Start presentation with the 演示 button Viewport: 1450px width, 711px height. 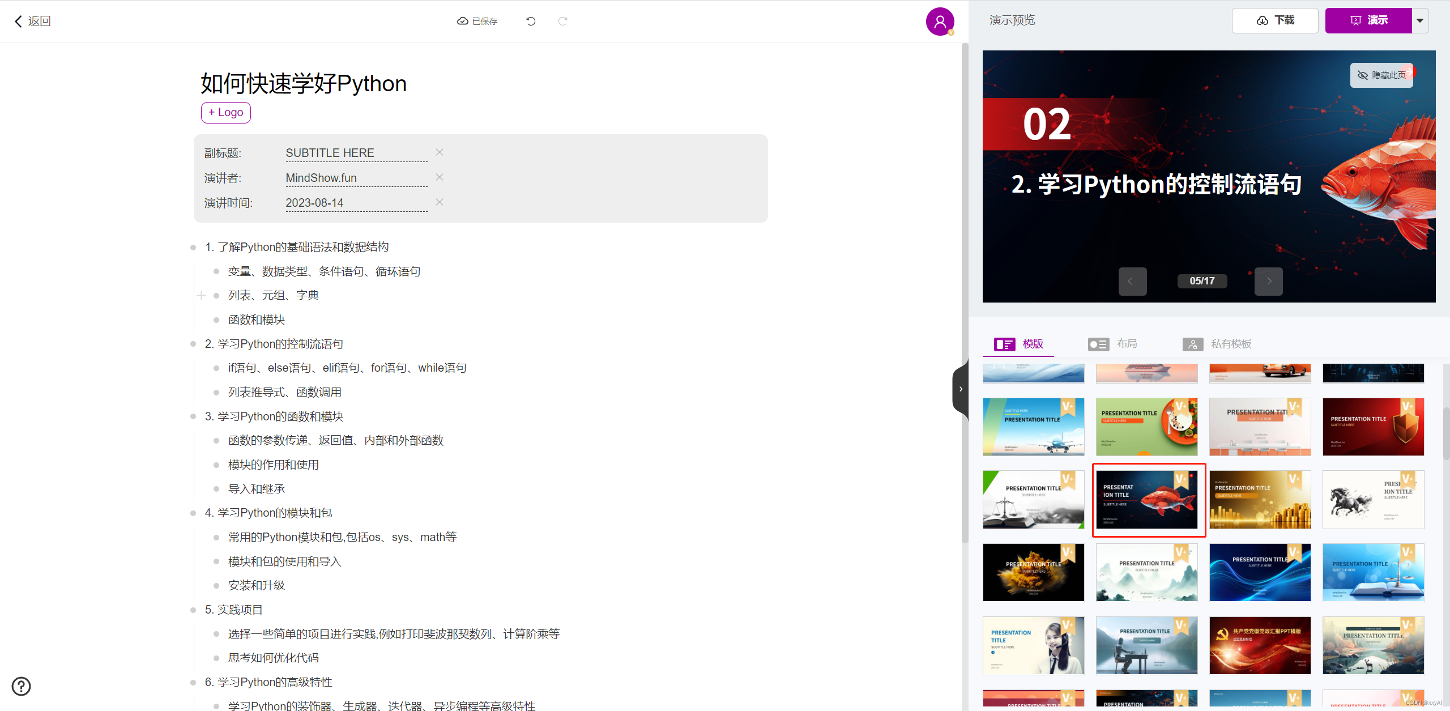[1368, 20]
